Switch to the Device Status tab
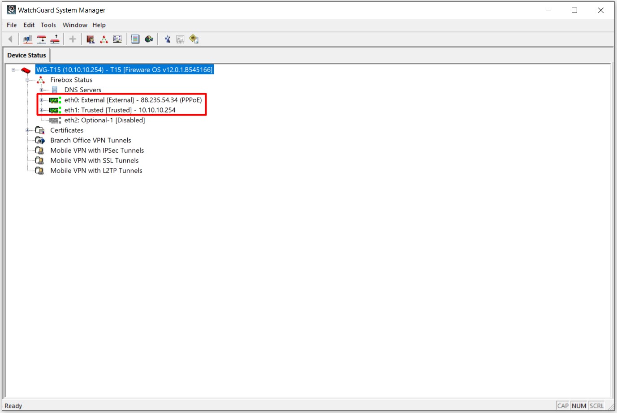 [26, 55]
